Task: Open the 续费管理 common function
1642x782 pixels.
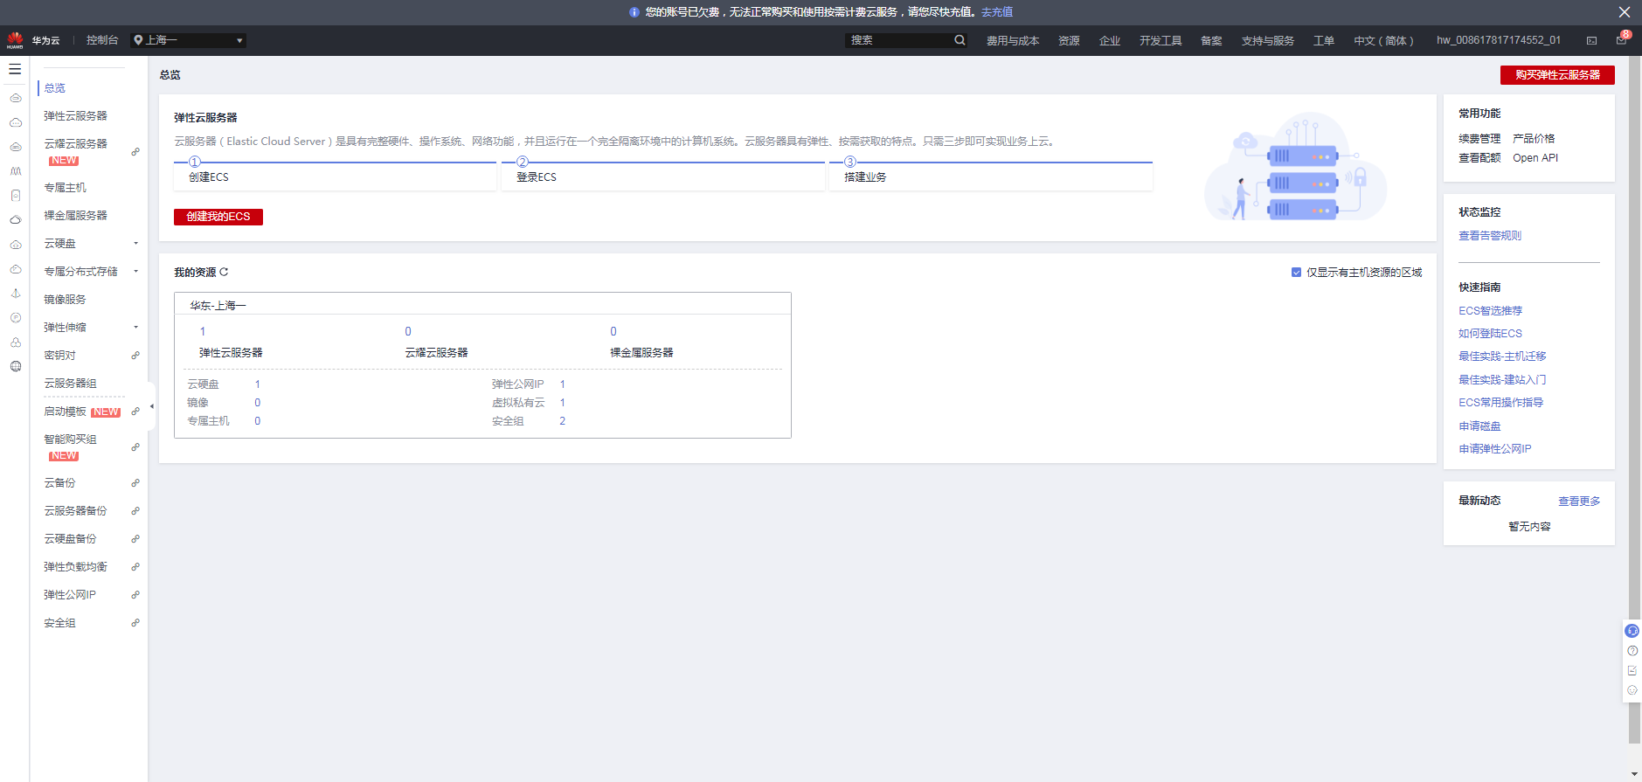Action: [1479, 139]
